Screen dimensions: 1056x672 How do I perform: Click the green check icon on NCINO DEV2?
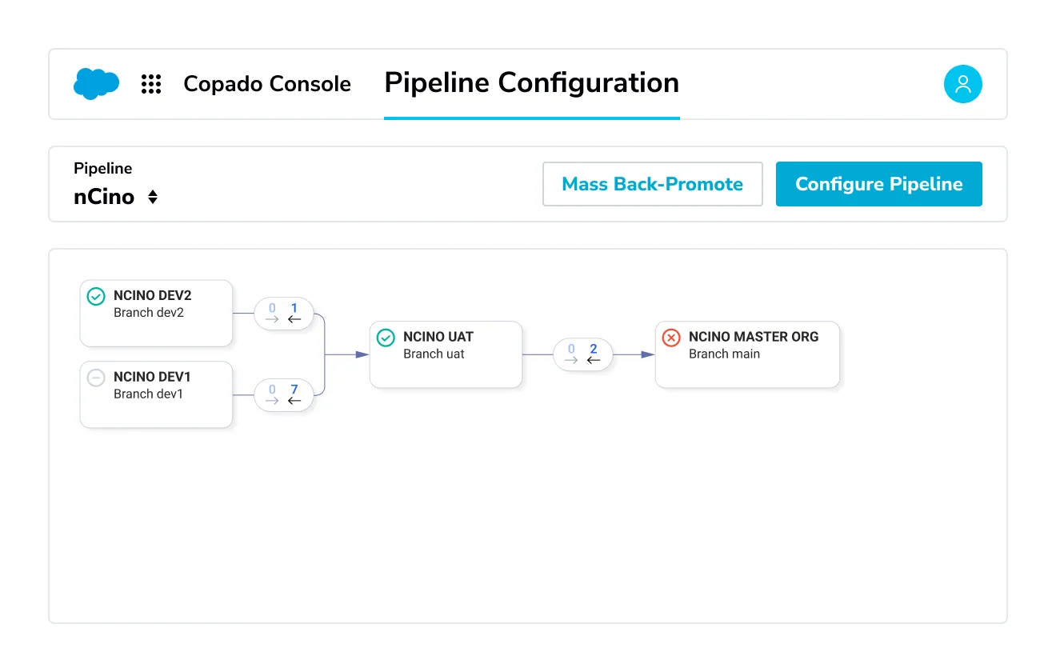pyautogui.click(x=95, y=296)
